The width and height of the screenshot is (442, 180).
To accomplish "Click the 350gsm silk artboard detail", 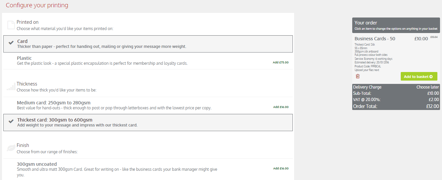I will 366,52.
